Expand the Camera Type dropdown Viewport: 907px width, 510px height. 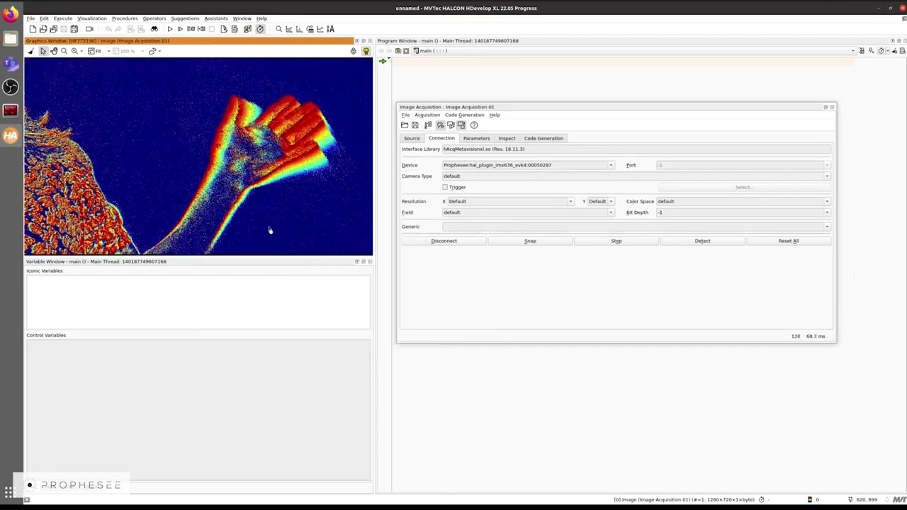(636, 176)
